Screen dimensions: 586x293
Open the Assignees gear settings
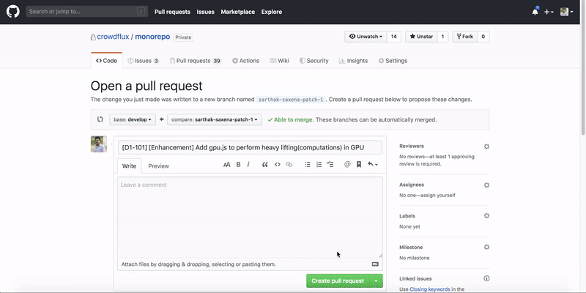(x=486, y=185)
